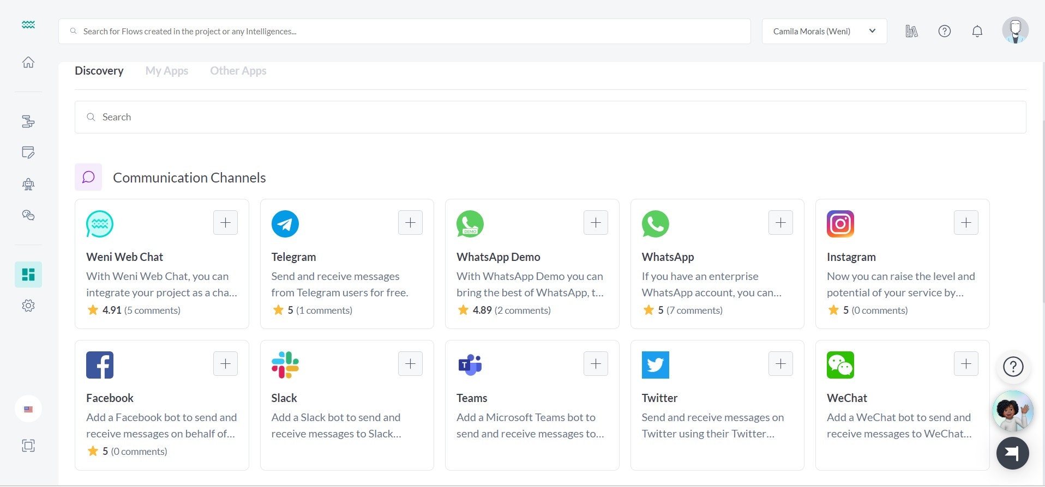Add the Facebook app
The image size is (1045, 487).
225,363
